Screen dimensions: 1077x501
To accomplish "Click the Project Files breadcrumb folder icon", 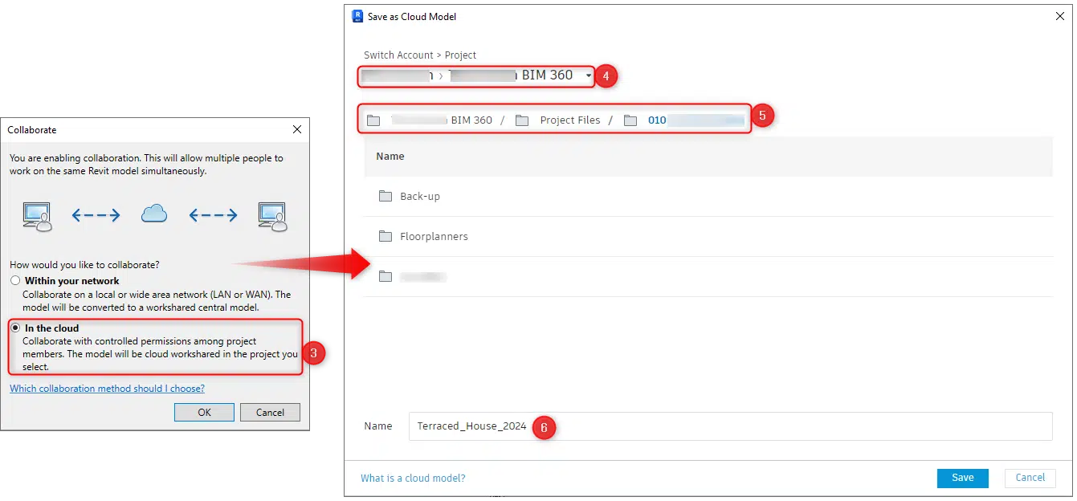I will [522, 120].
